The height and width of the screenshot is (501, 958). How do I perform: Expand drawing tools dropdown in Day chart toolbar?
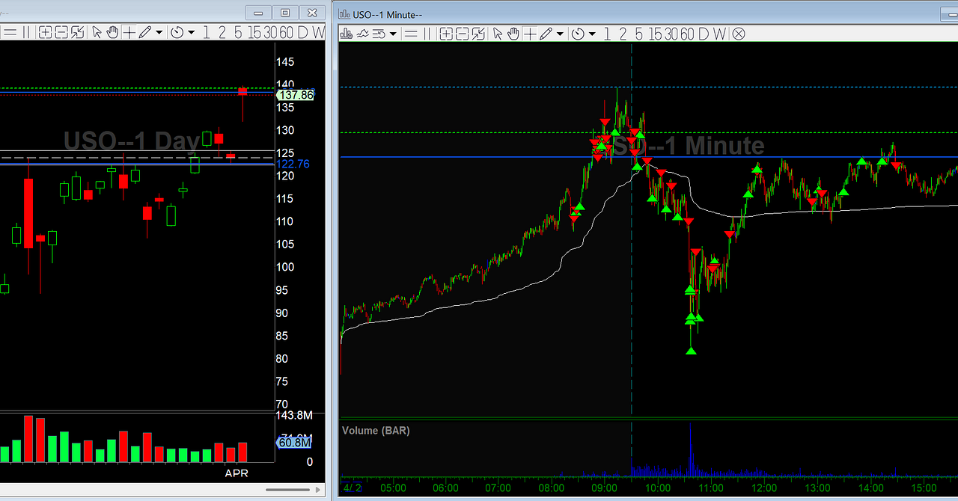click(159, 32)
